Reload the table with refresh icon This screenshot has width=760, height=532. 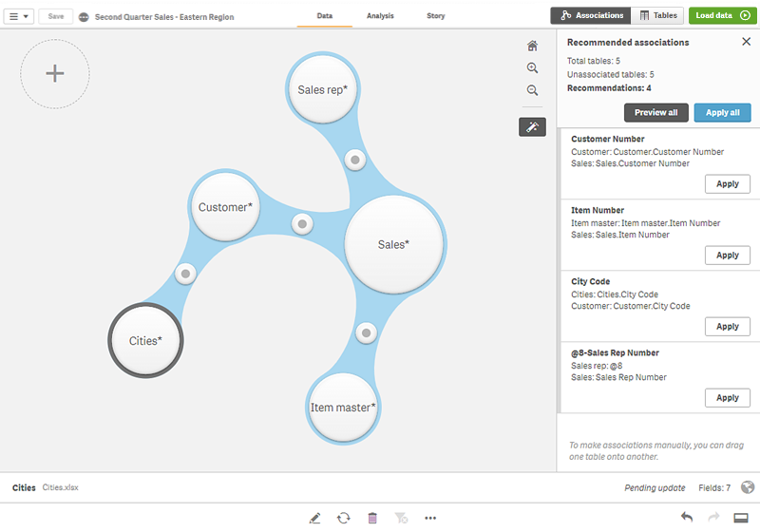(344, 519)
